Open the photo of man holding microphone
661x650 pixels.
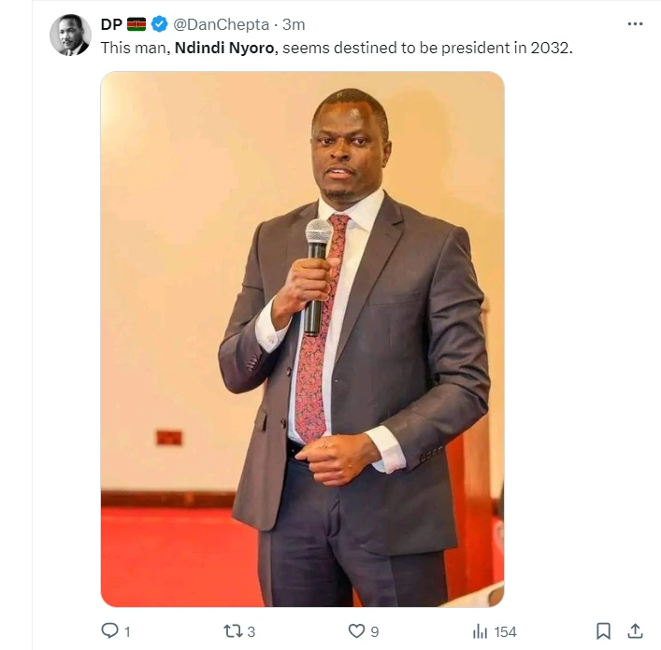coord(302,339)
